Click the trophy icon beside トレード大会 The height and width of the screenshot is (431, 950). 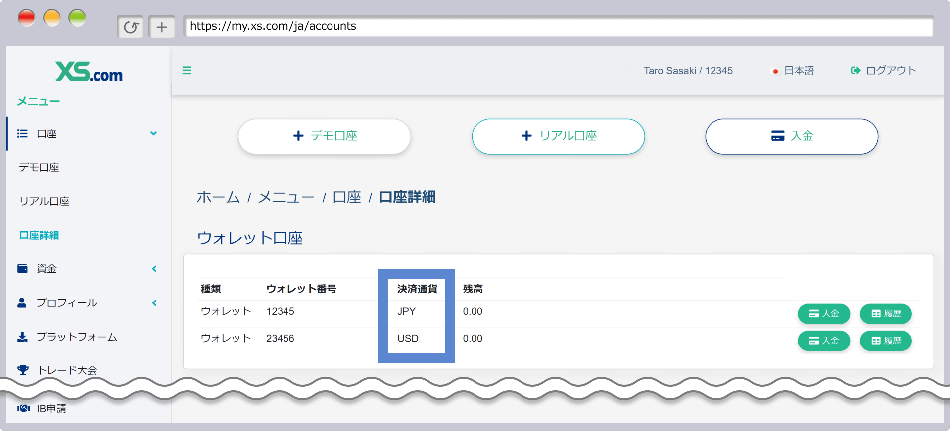click(x=23, y=370)
